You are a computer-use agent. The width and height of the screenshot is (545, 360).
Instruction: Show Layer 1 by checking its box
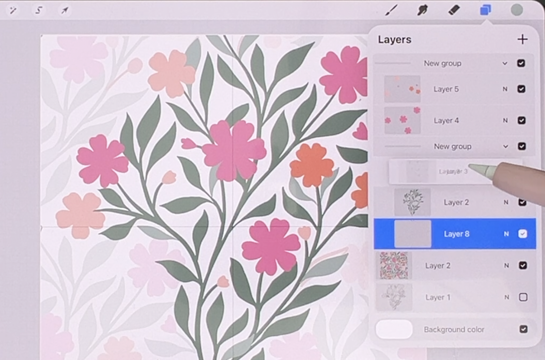523,297
